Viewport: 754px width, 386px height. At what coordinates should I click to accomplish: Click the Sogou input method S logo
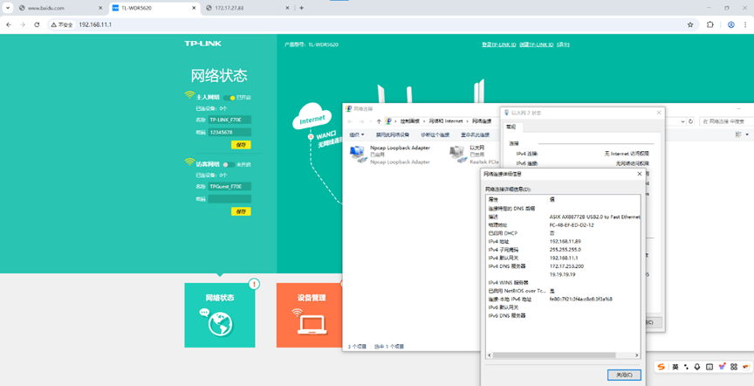coord(661,367)
